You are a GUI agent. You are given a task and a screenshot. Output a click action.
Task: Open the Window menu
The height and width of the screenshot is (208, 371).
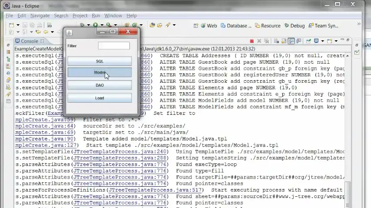click(113, 16)
